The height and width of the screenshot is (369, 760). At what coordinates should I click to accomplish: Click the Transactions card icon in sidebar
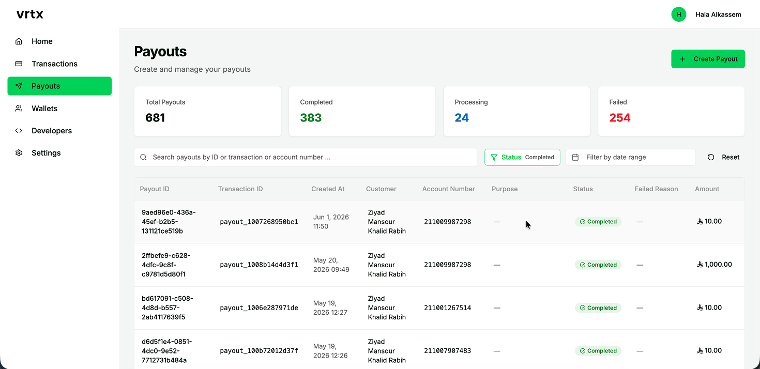pyautogui.click(x=19, y=64)
